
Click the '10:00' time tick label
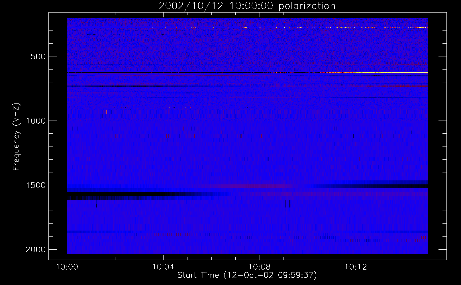(x=67, y=267)
